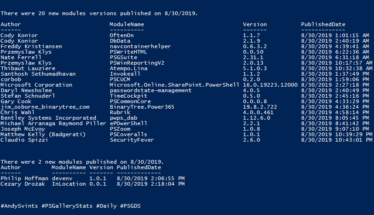Select the #PSGalleryStats hashtag

(67, 206)
